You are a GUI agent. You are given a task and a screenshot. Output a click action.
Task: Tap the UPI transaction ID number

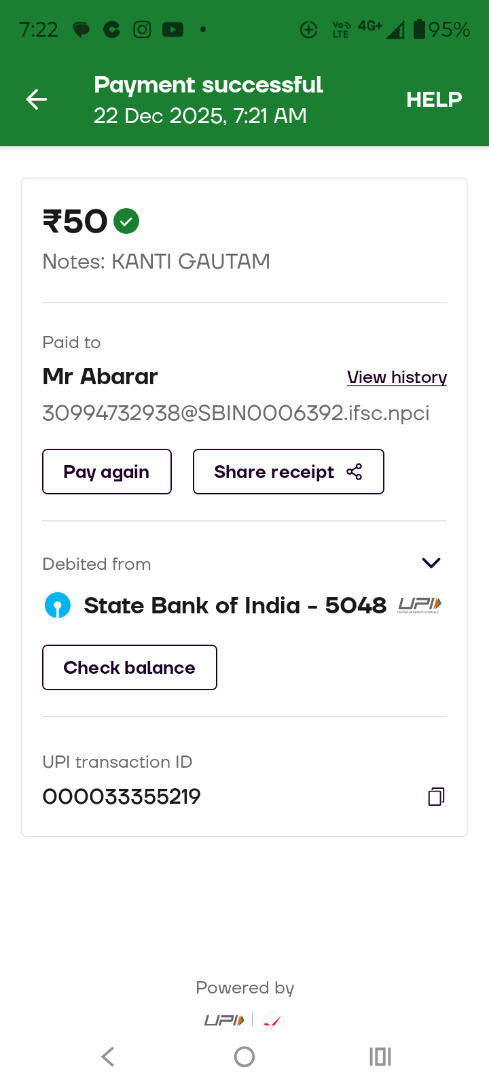pyautogui.click(x=122, y=796)
